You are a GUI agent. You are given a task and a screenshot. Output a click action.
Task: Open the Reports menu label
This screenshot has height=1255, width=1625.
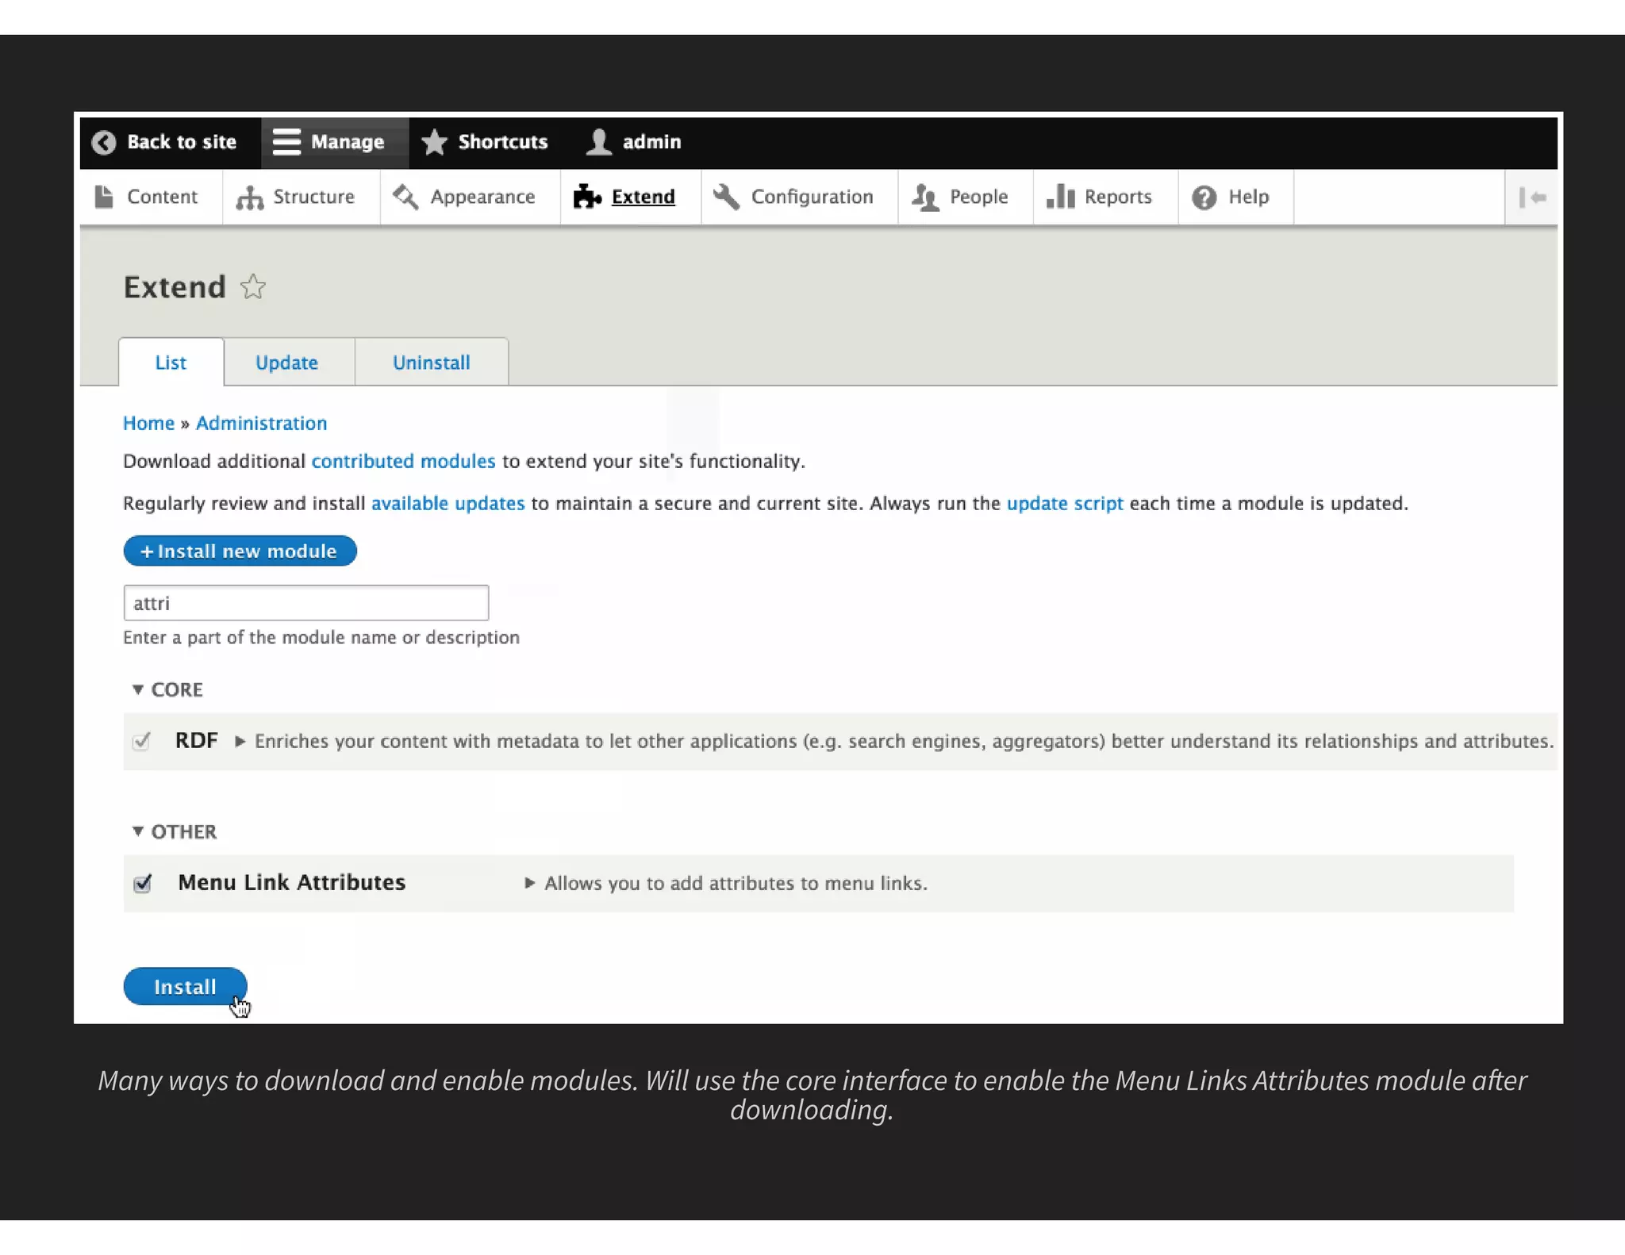coord(1118,197)
